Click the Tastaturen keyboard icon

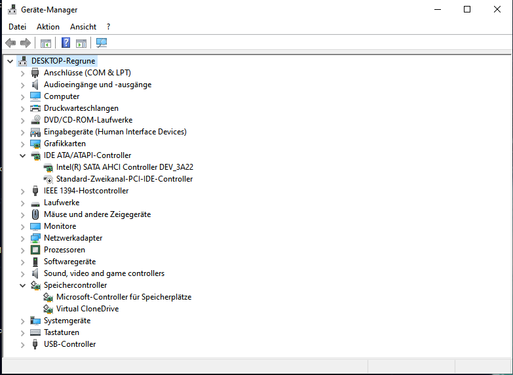(x=35, y=332)
